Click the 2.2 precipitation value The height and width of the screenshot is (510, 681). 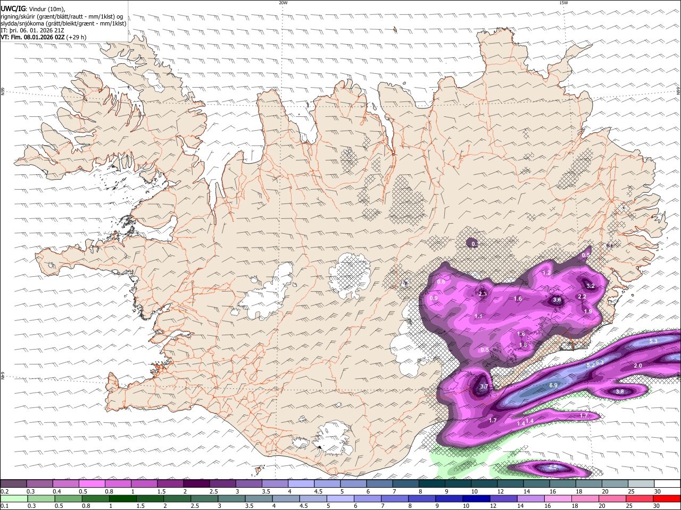(582, 297)
